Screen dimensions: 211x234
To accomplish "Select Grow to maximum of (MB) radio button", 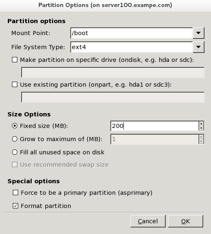I will tap(14, 139).
